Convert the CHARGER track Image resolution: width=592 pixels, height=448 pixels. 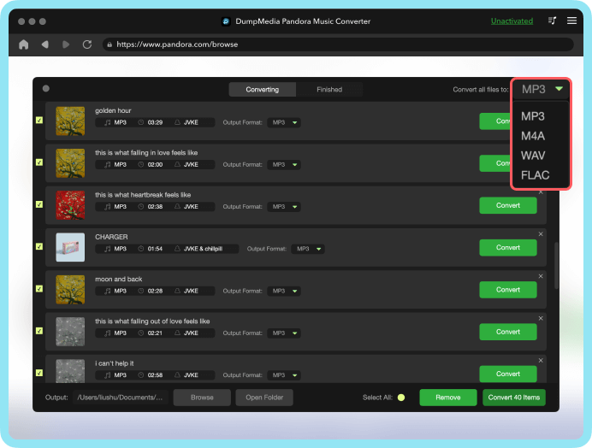[508, 248]
